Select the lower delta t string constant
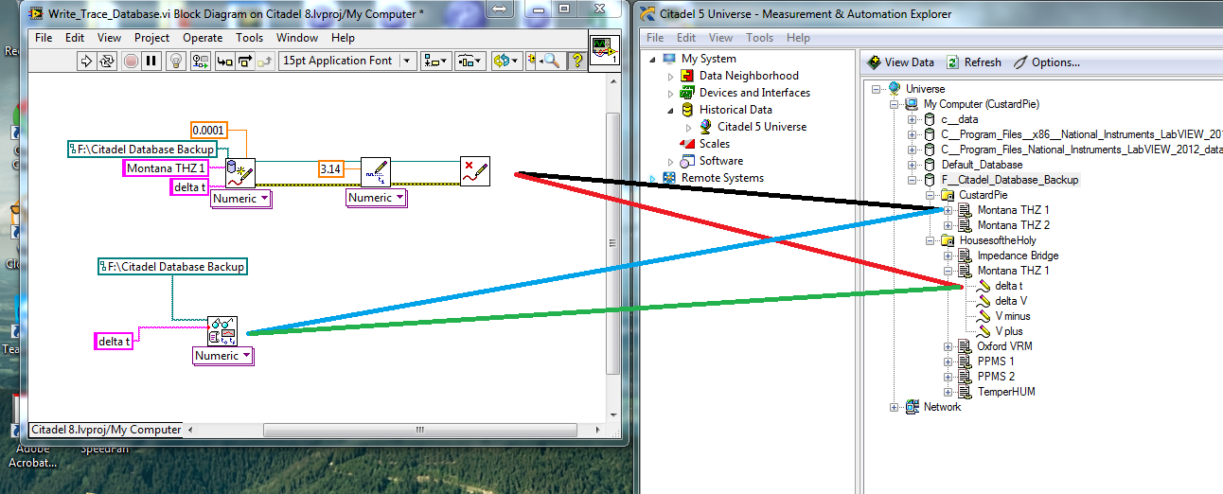Viewport: 1223px width, 494px height. (x=115, y=341)
